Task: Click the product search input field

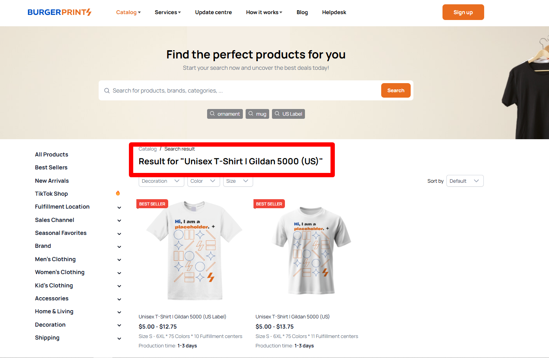Action: [x=244, y=91]
